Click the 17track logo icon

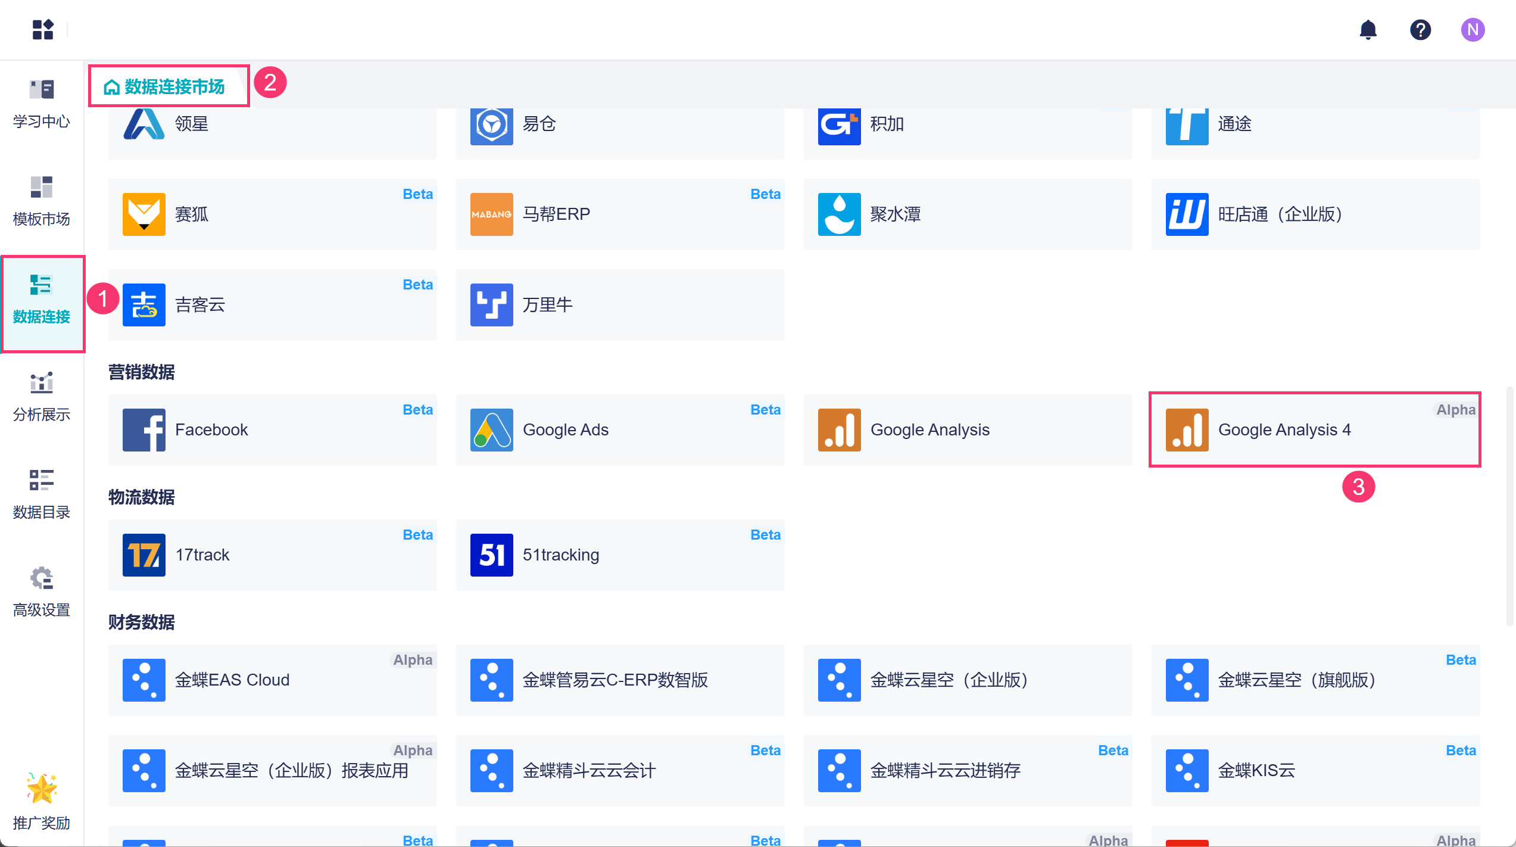(144, 555)
